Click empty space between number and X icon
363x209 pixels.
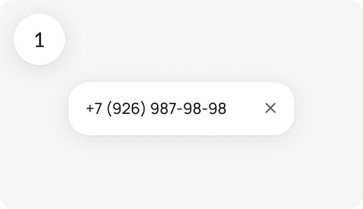[x=245, y=108]
